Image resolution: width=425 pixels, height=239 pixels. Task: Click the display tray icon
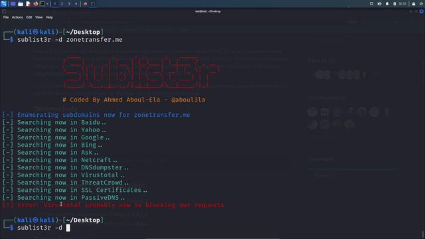click(372, 4)
